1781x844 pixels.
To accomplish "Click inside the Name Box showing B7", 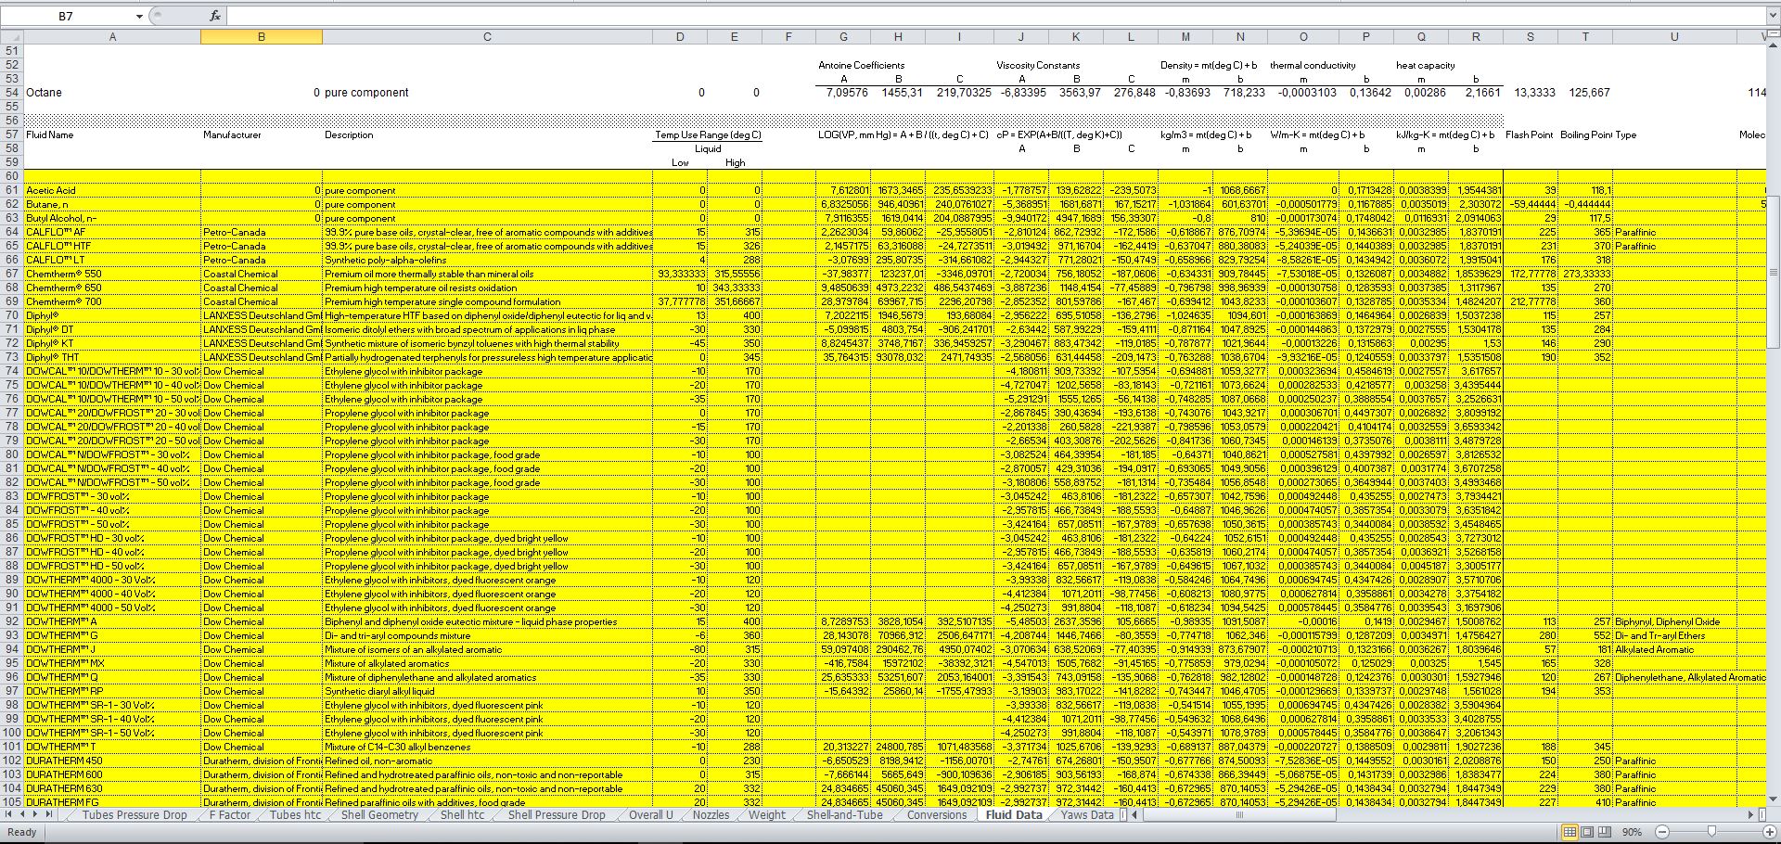I will pos(67,16).
